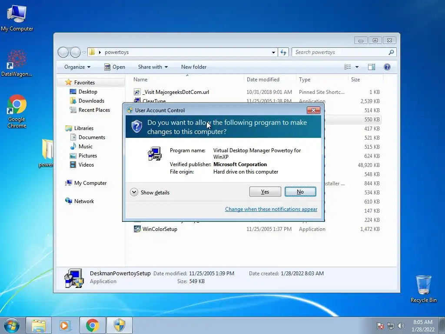Open recent locations dropdown near navigation
Image resolution: width=445 pixels, height=334 pixels.
[x=84, y=53]
